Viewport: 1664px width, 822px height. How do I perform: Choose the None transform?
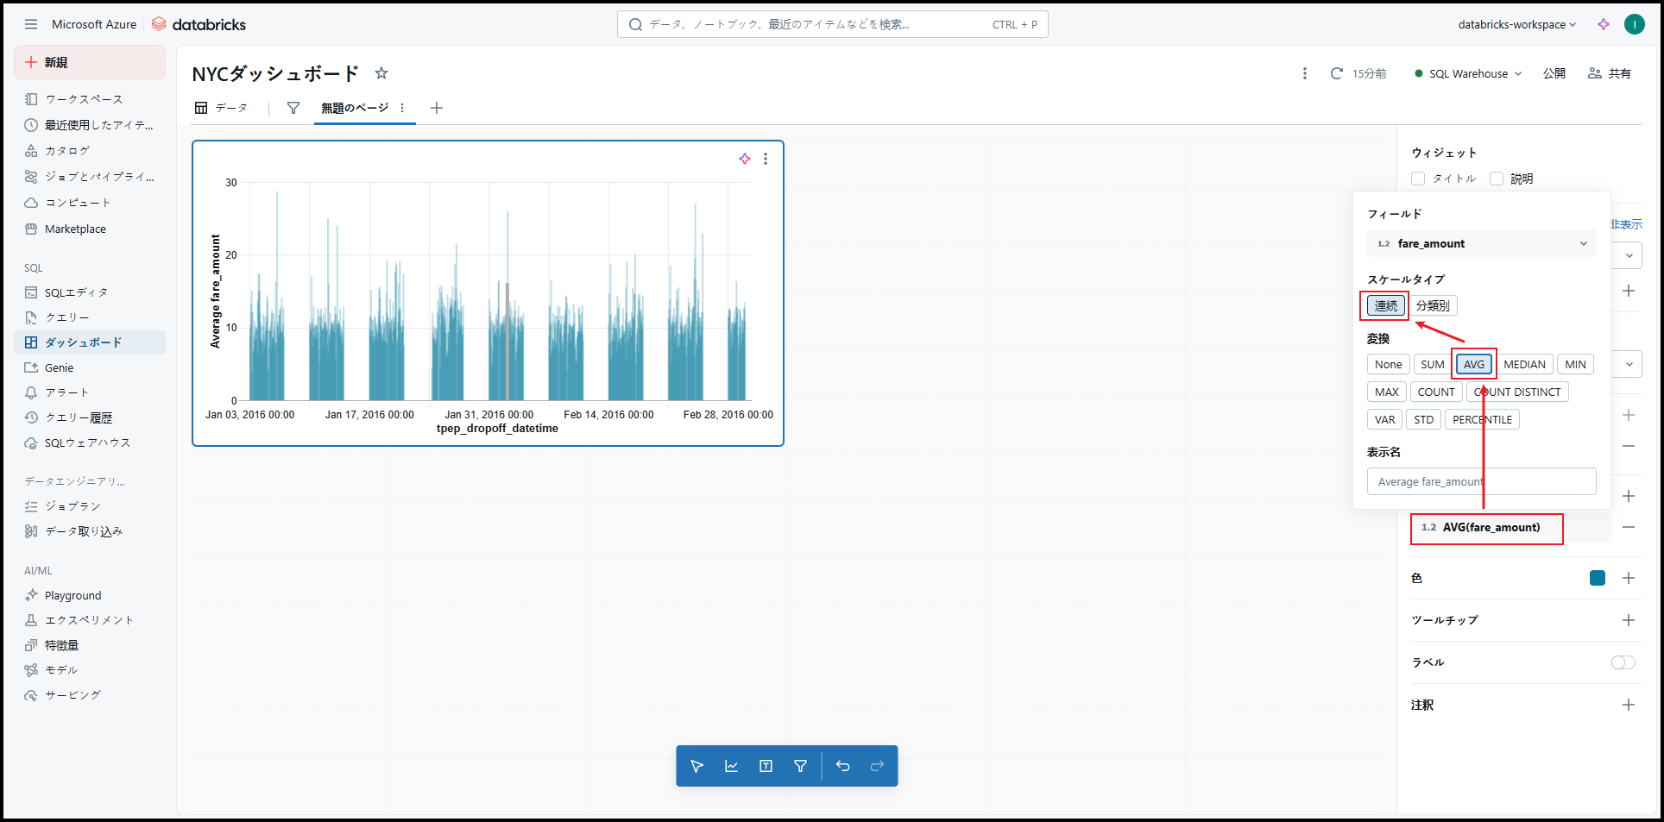coord(1389,365)
